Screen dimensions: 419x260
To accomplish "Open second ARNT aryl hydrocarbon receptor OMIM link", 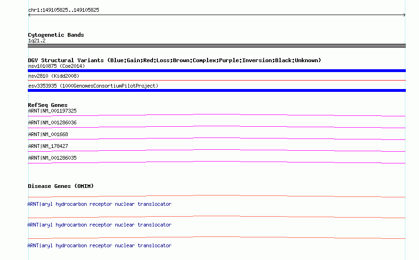I will tap(99, 225).
